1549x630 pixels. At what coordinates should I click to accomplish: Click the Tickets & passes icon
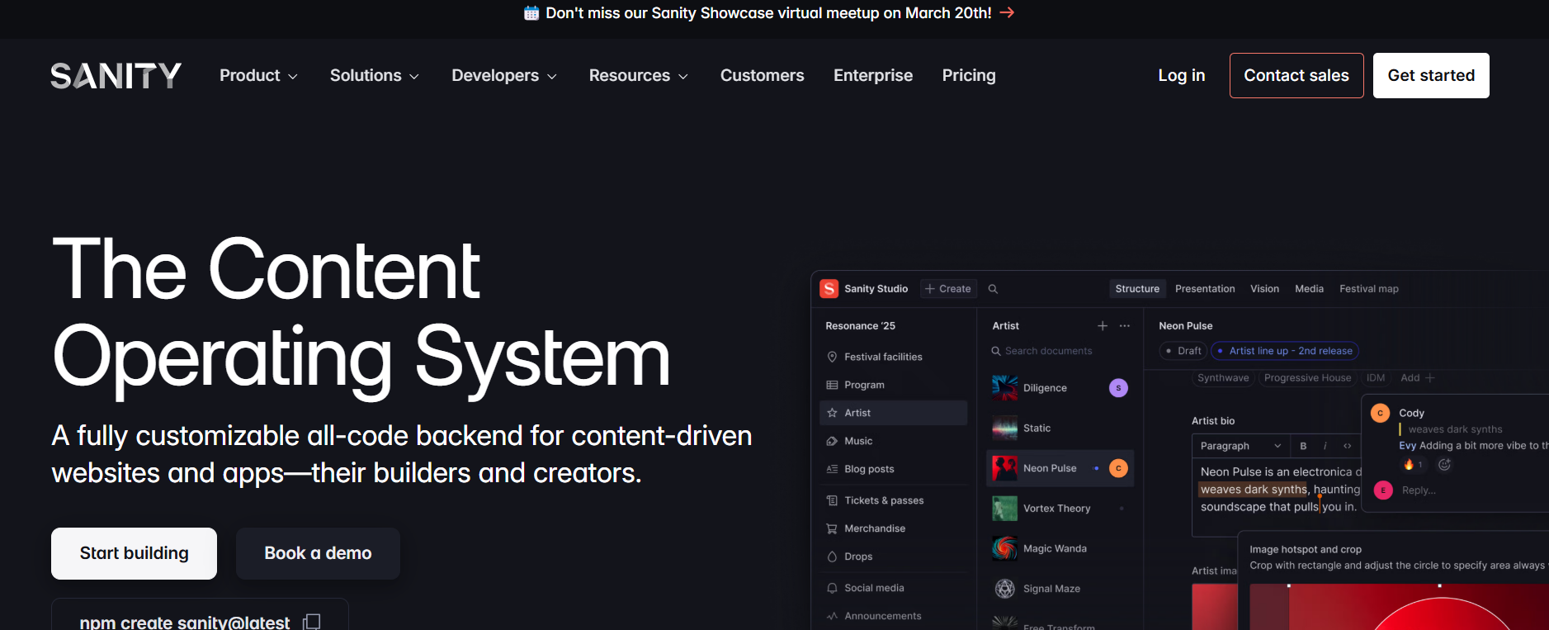[x=832, y=500]
